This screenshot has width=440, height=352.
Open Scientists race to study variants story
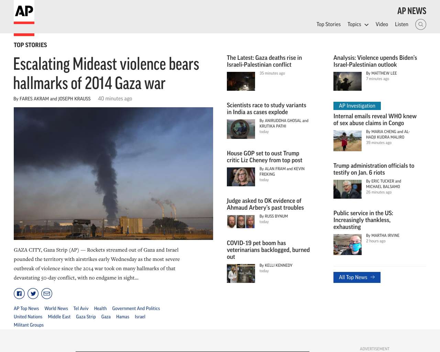266,109
